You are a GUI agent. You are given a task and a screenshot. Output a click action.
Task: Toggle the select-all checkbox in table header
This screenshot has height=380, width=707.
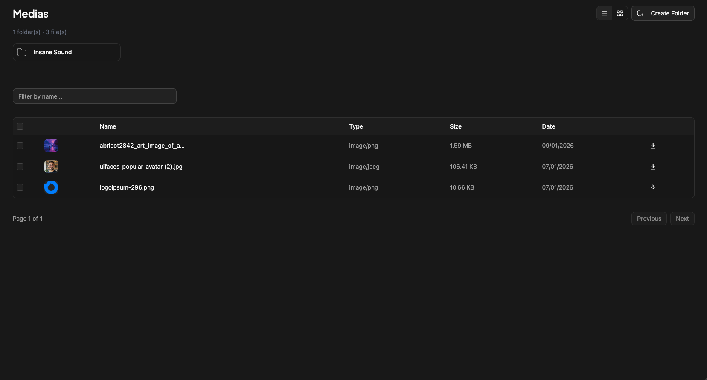pos(20,126)
